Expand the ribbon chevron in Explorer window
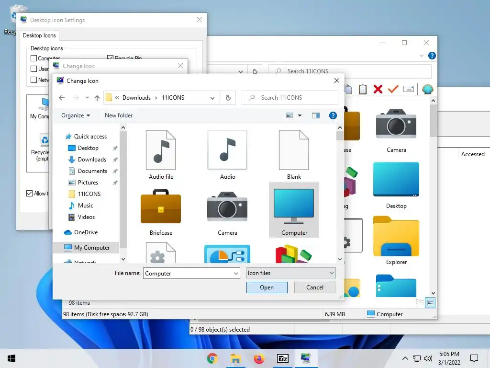The width and height of the screenshot is (490, 368). 421,56
